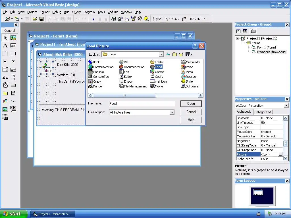The width and height of the screenshot is (291, 218).
Task: Select the Timer tool in toolbox
Action: pos(5,85)
